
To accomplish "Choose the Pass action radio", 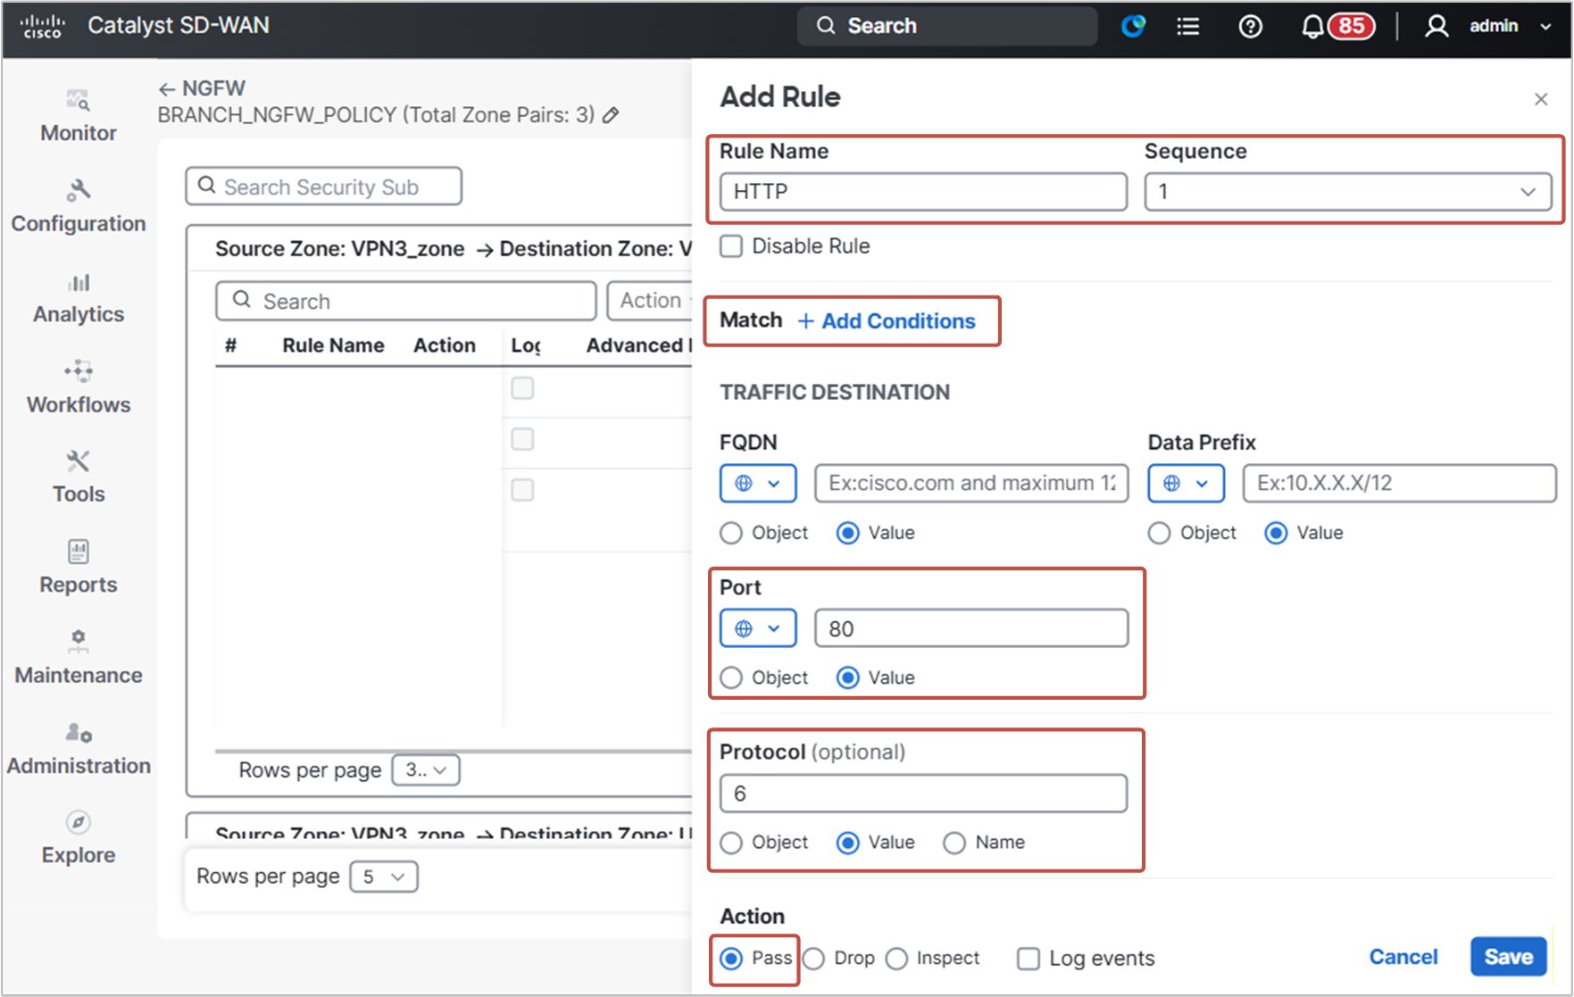I will 731,959.
